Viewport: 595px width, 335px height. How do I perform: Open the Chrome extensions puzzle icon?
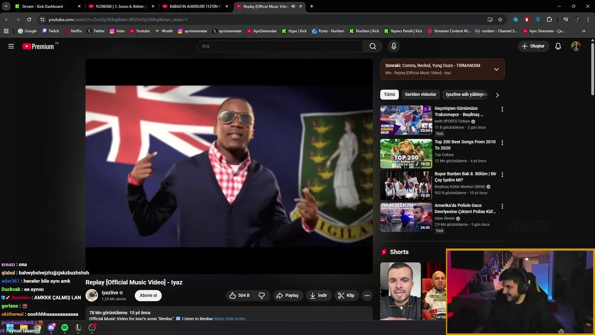pyautogui.click(x=549, y=20)
